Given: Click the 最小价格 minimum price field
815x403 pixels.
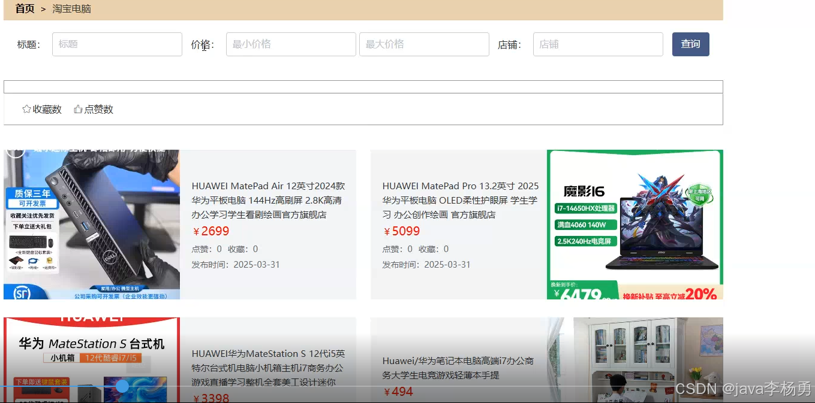Looking at the screenshot, I should tap(290, 44).
